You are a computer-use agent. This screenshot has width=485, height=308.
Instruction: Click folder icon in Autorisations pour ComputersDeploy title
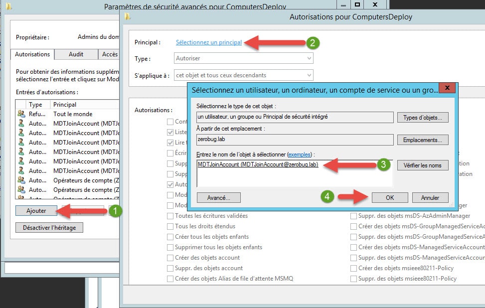(128, 17)
